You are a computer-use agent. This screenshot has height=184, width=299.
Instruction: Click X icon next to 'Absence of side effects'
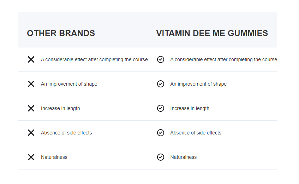tap(31, 133)
